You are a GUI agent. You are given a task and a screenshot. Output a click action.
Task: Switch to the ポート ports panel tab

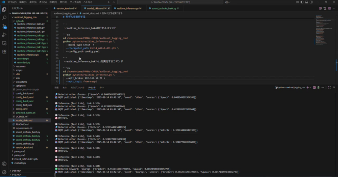[x=101, y=88]
